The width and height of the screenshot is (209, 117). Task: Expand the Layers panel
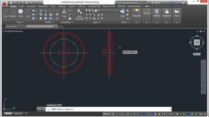tap(97, 22)
